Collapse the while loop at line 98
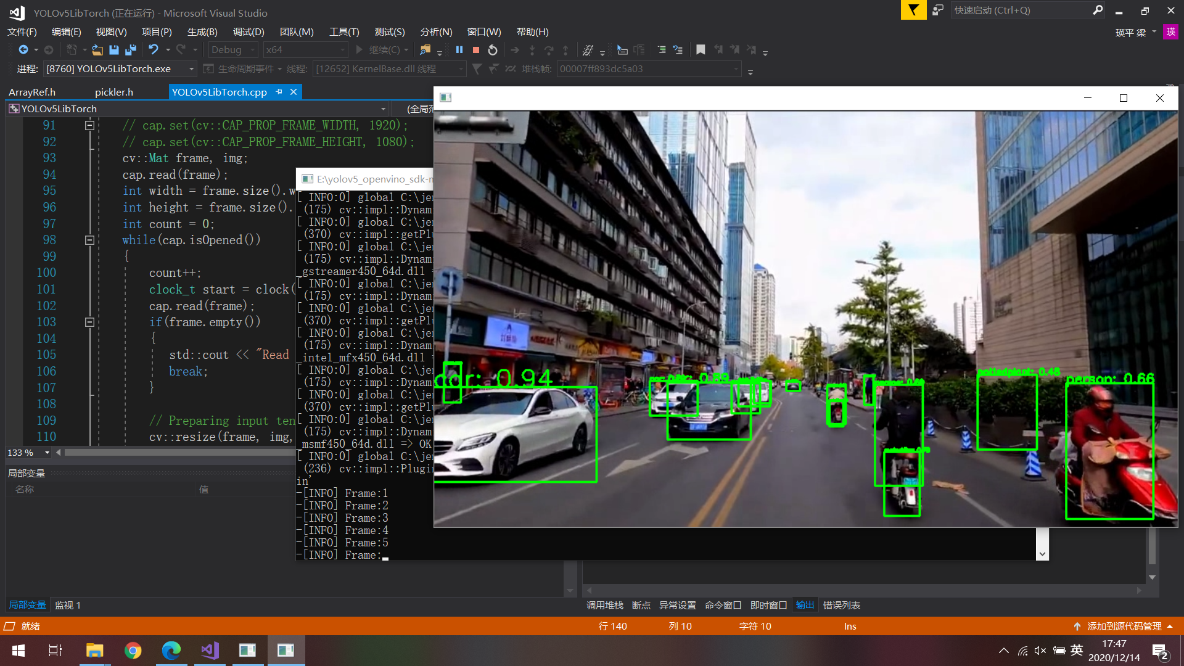The height and width of the screenshot is (666, 1184). point(89,240)
